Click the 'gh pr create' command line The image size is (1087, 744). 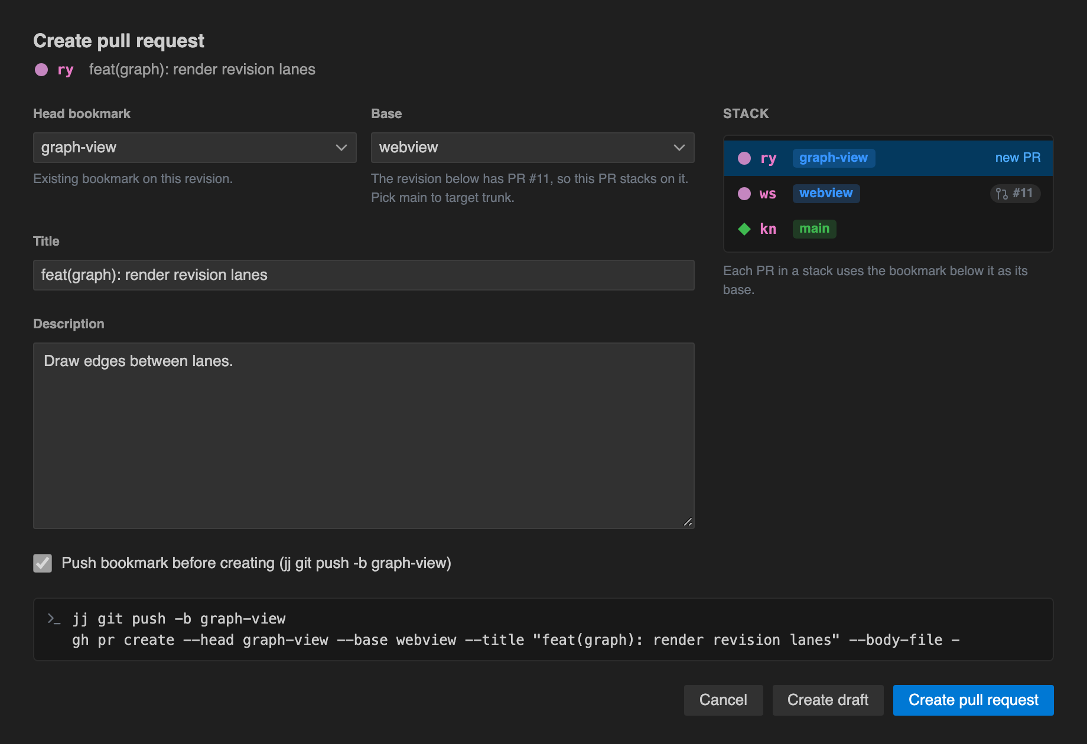[515, 640]
